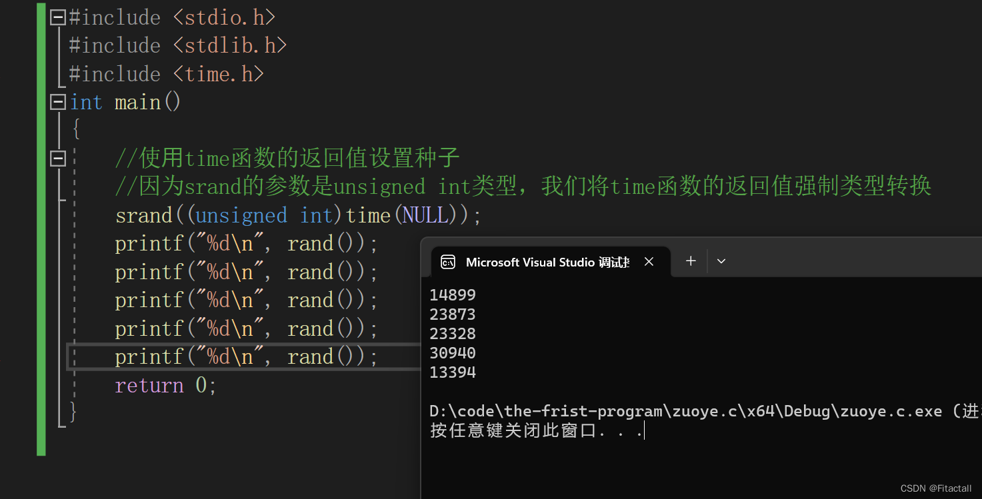Collapse the comment block fold box
982x499 pixels.
(59, 159)
